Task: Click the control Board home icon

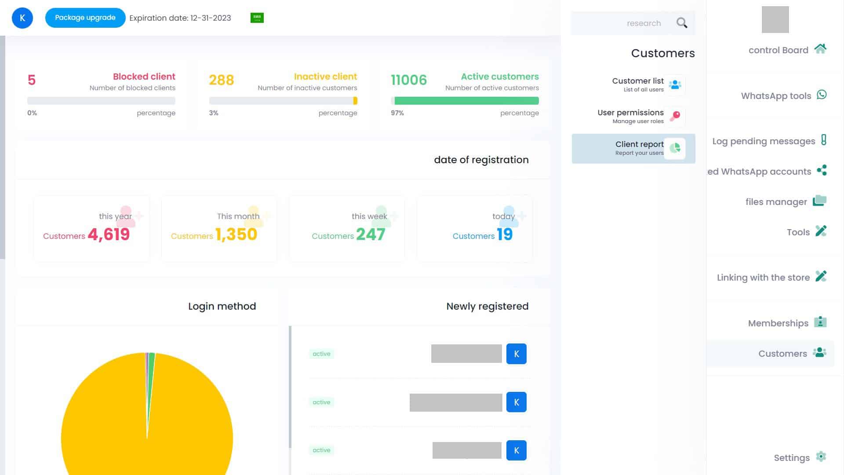Action: click(x=820, y=49)
